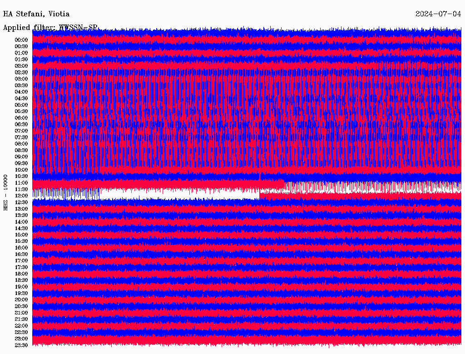Click the Applied filter WWSSN-SP text

click(x=50, y=28)
